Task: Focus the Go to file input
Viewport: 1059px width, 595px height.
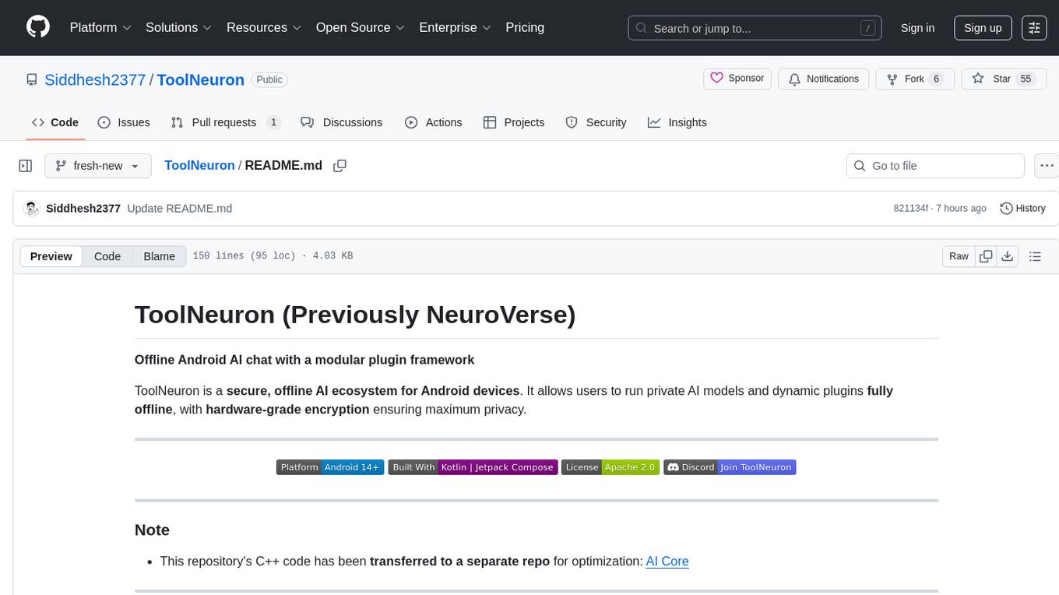Action: (935, 166)
